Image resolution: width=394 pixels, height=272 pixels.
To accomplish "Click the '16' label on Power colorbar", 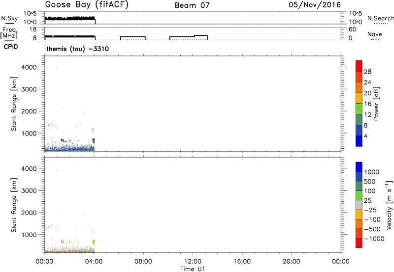I will 367,104.
